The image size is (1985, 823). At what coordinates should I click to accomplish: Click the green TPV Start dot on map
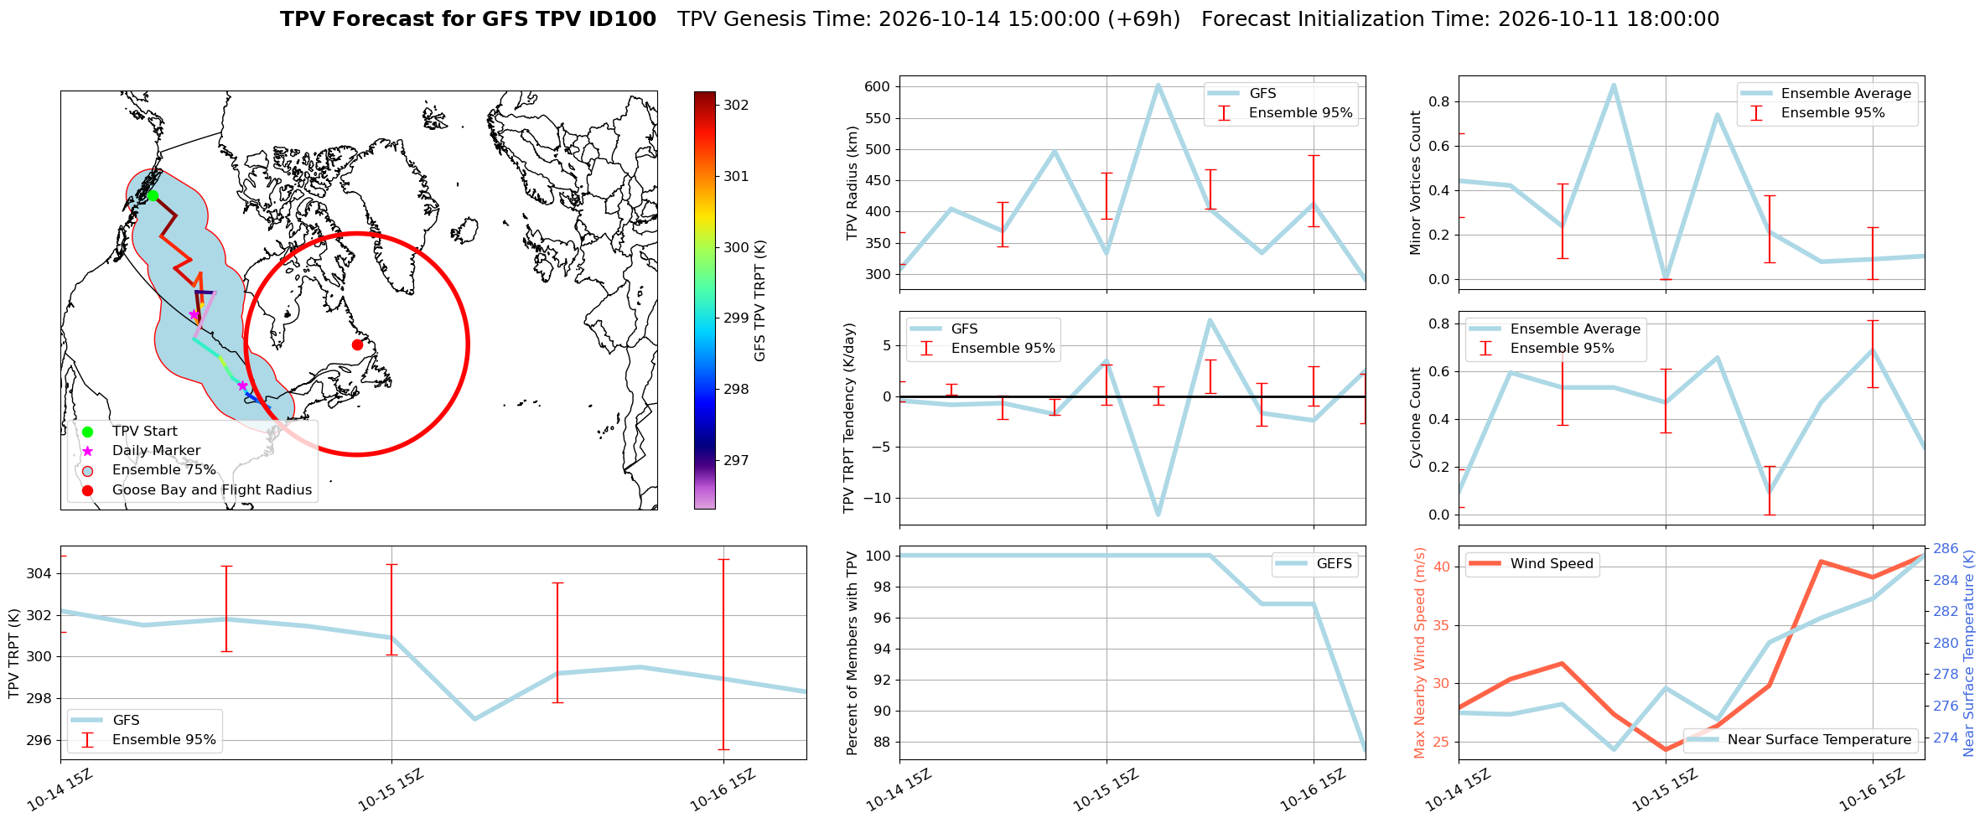point(153,195)
